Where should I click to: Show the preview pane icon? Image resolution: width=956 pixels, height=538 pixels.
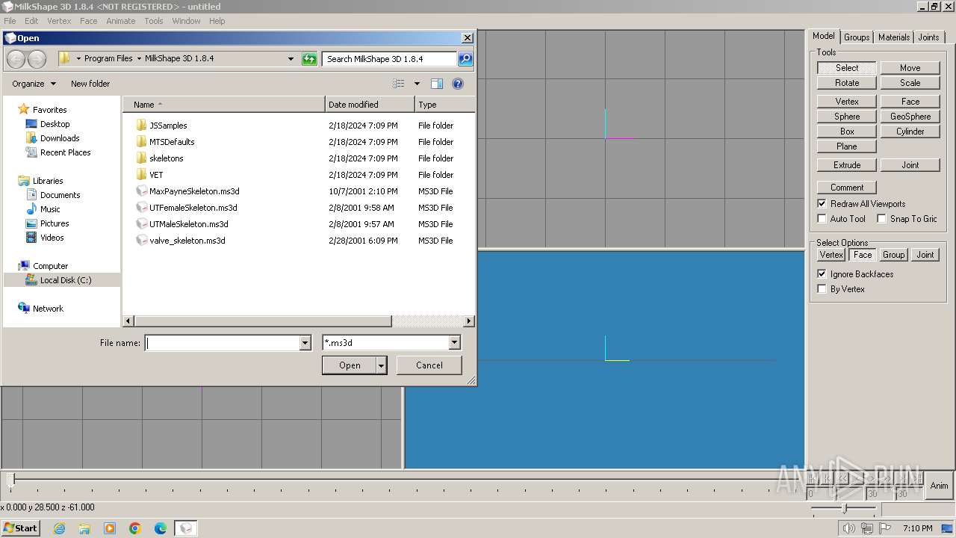pyautogui.click(x=437, y=84)
